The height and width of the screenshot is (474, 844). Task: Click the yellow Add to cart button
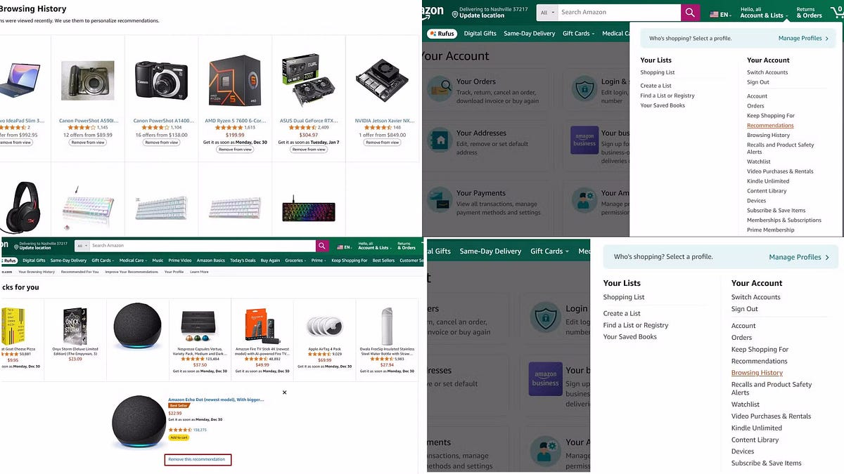click(x=179, y=437)
